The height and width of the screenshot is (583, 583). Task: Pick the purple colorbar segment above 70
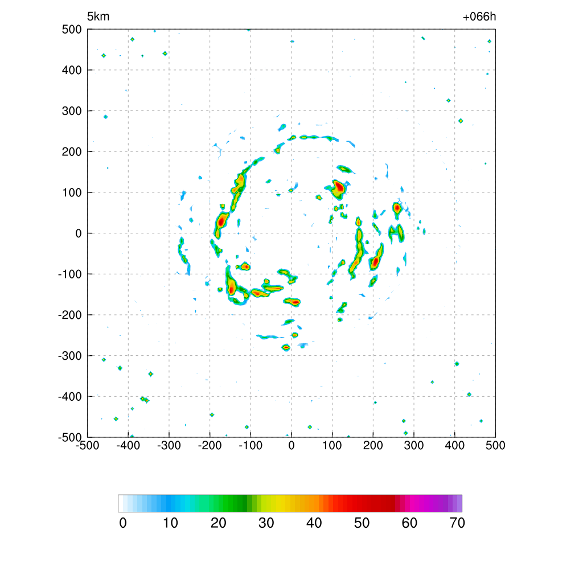tap(459, 503)
